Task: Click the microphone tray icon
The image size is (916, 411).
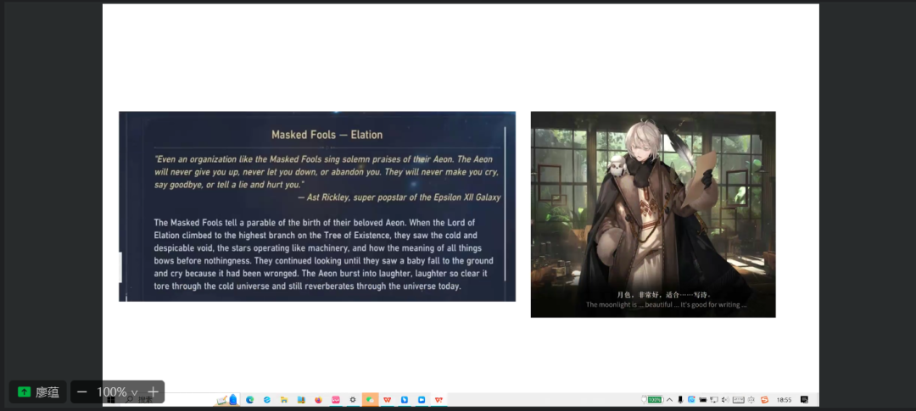Action: tap(680, 400)
